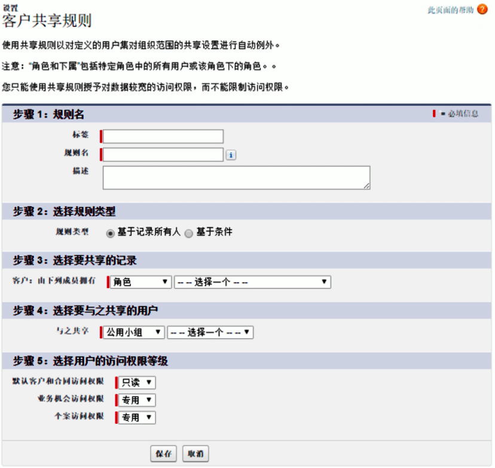This screenshot has width=495, height=468.
Task: Expand the step 4 选择一个 dropdown
Action: 210,332
